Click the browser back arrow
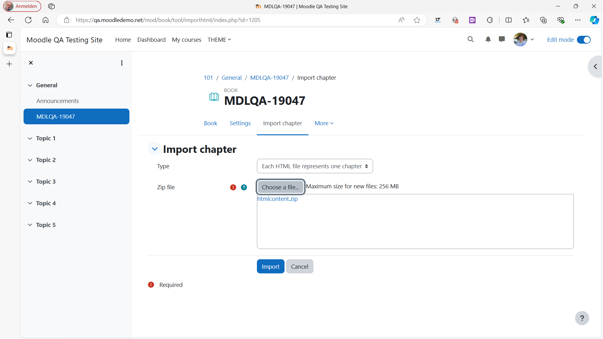The width and height of the screenshot is (603, 339). 11,20
